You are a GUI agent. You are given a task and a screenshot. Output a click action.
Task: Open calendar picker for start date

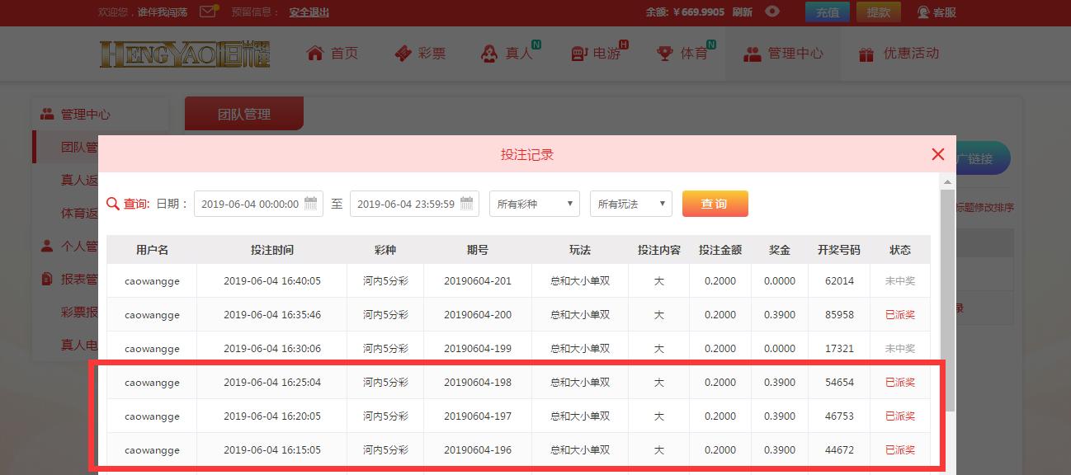pyautogui.click(x=311, y=204)
